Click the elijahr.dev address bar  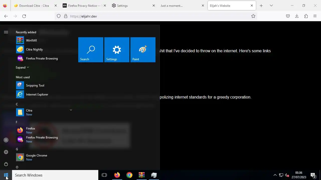pyautogui.click(x=155, y=16)
